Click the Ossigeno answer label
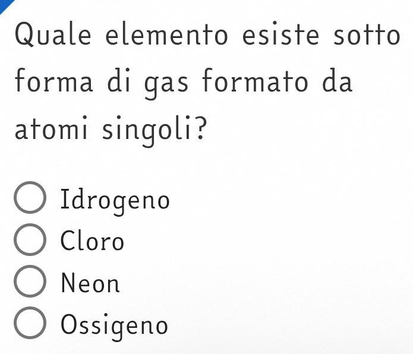Viewport: 413px width, 354px height. point(115,326)
